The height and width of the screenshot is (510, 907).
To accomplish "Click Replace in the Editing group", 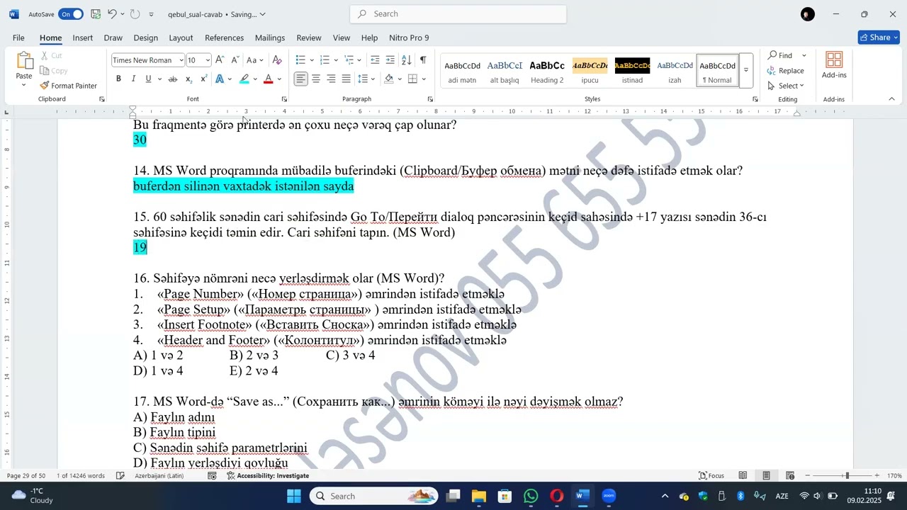I will [785, 71].
